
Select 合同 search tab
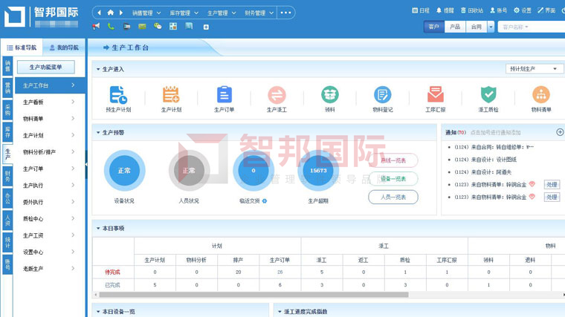(x=477, y=27)
